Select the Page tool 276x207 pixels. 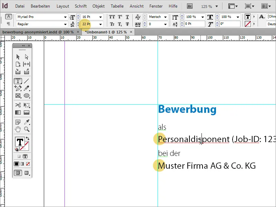tap(18, 64)
